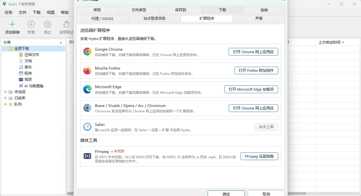Screen dimensions: 361x196
Task: Switch to the 常规 tab
Action: coord(97,10)
